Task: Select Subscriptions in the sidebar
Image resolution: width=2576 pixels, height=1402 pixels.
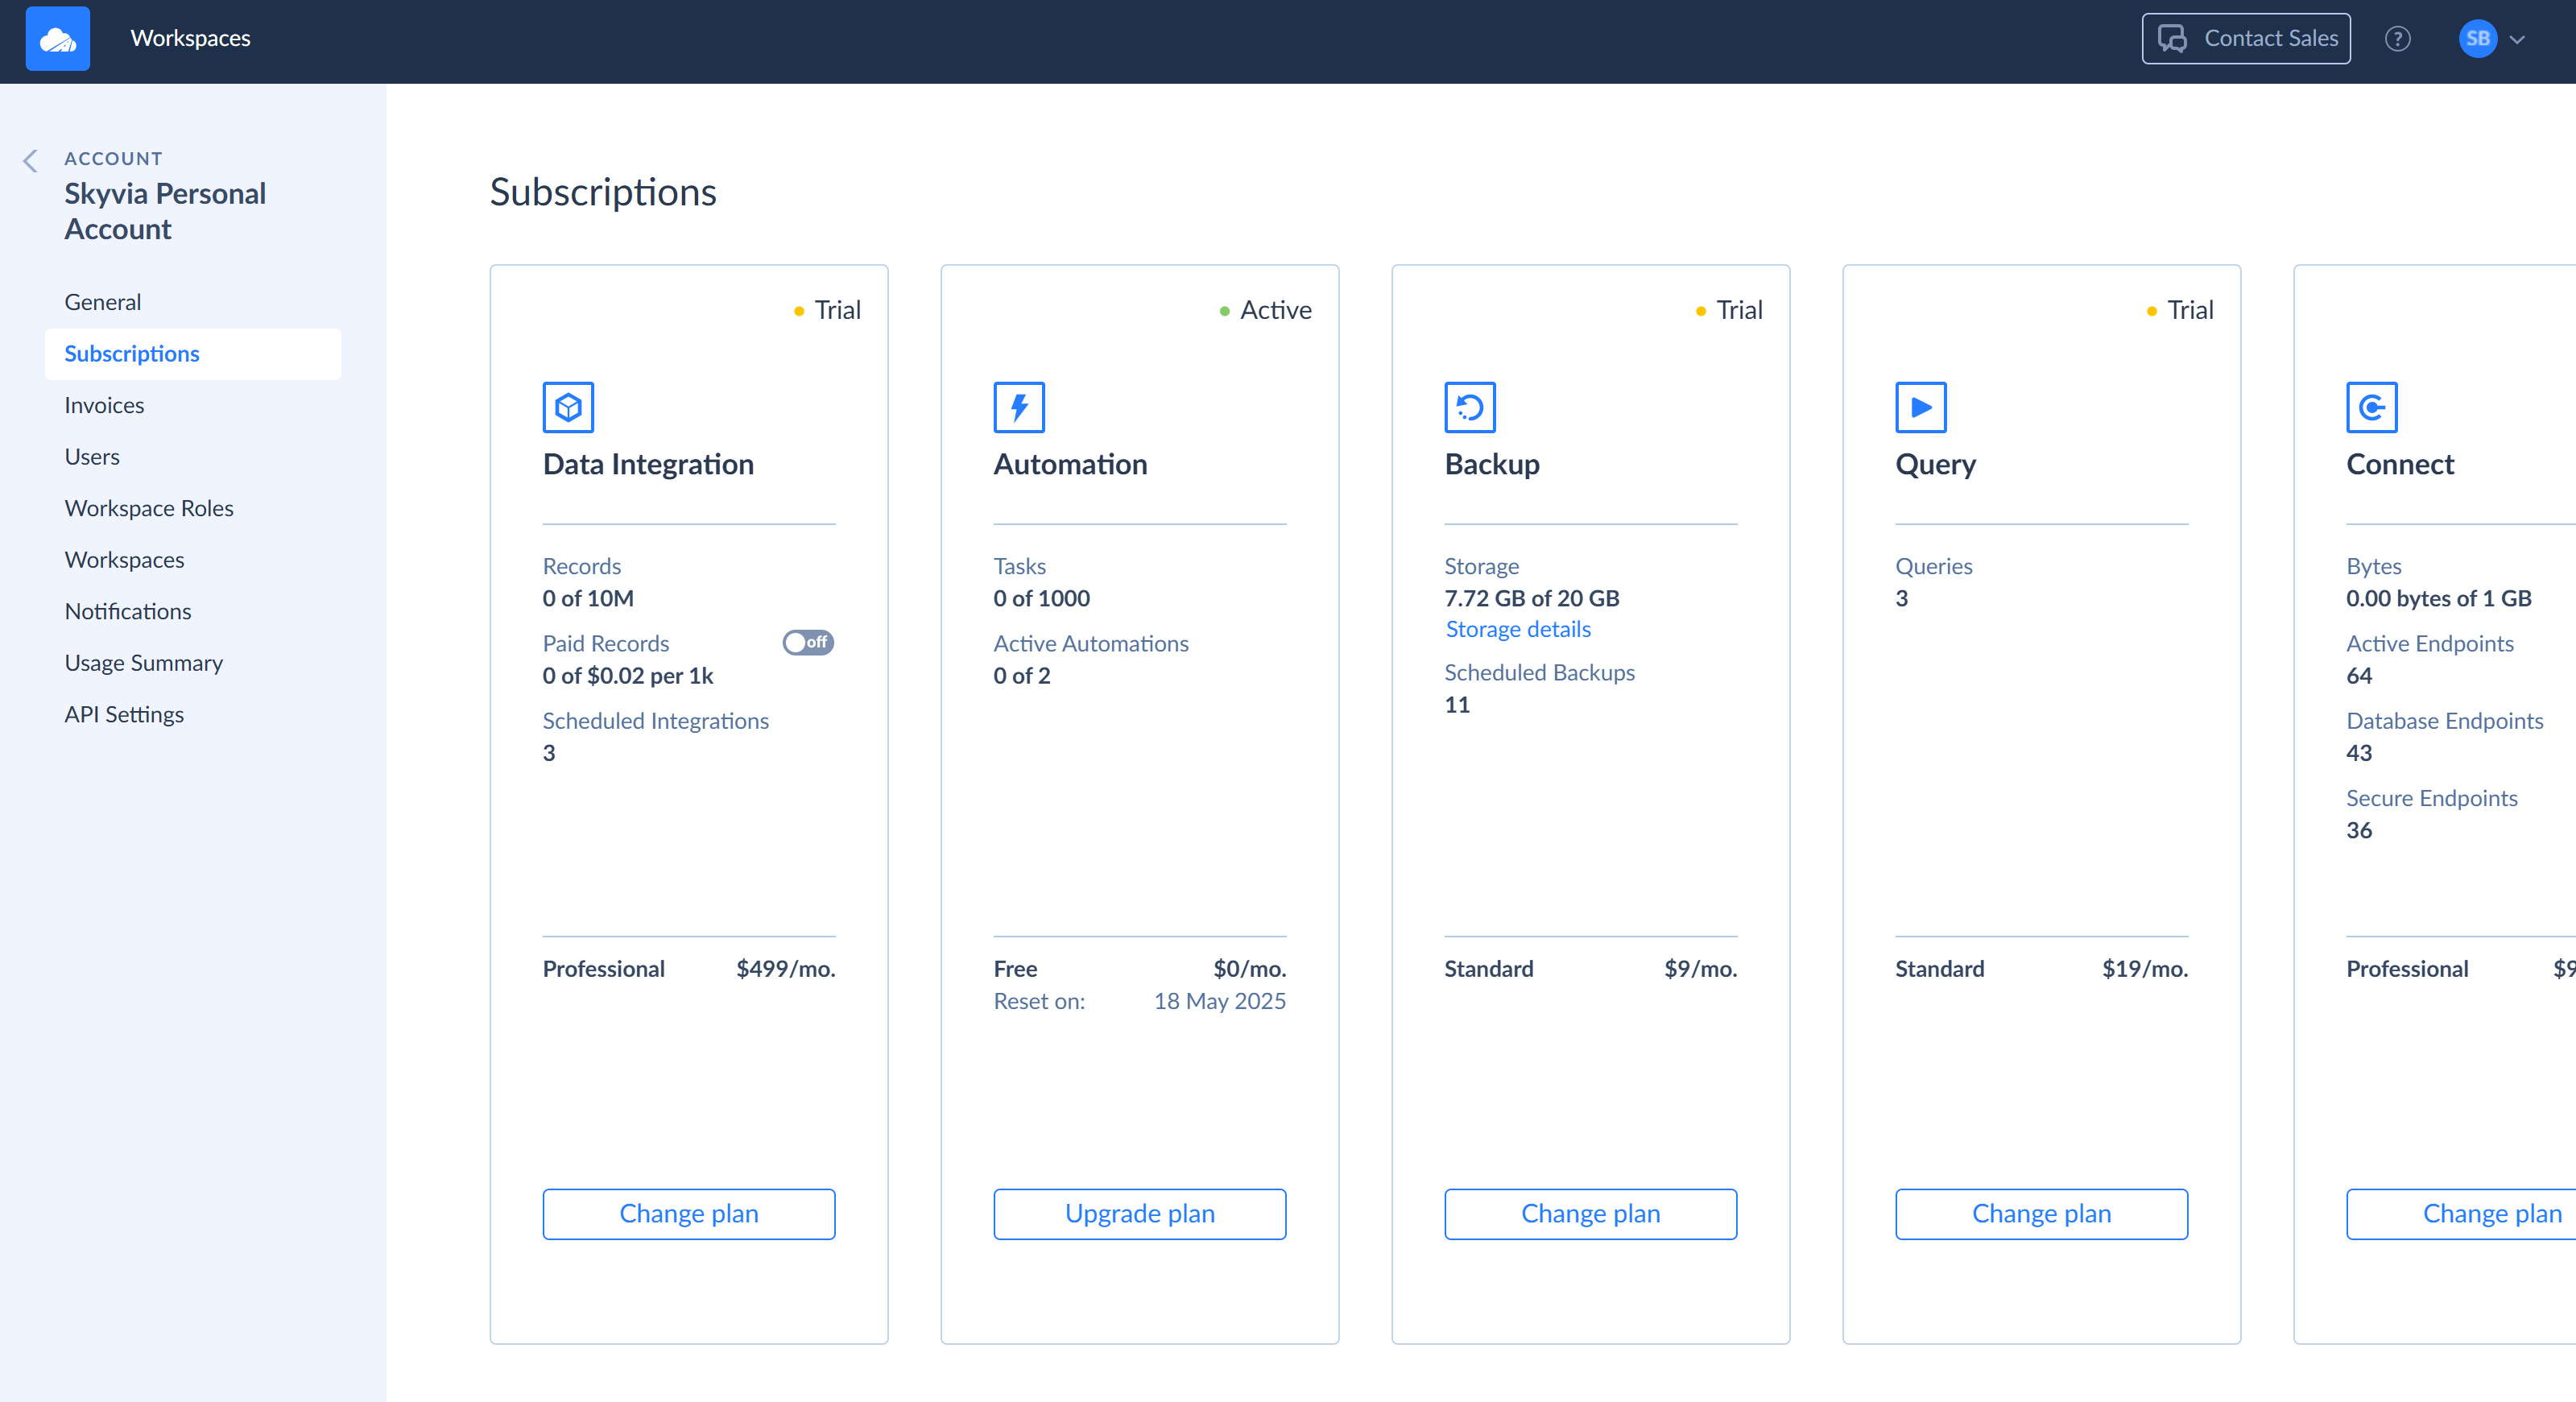Action: pos(193,354)
